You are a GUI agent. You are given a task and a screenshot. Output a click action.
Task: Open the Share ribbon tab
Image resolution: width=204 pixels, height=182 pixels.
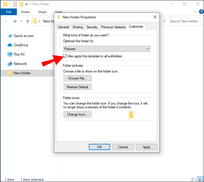43,12
